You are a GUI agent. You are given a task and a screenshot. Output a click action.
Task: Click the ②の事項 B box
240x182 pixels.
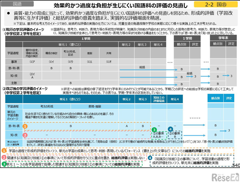click(x=175, y=135)
